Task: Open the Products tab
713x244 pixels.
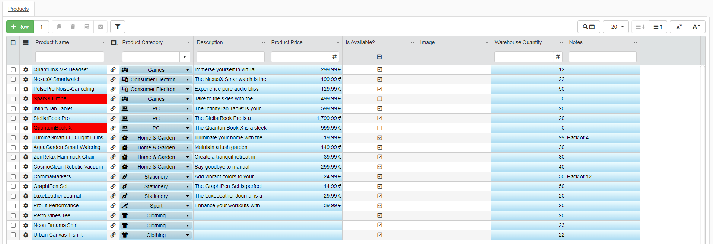Action: click(18, 9)
